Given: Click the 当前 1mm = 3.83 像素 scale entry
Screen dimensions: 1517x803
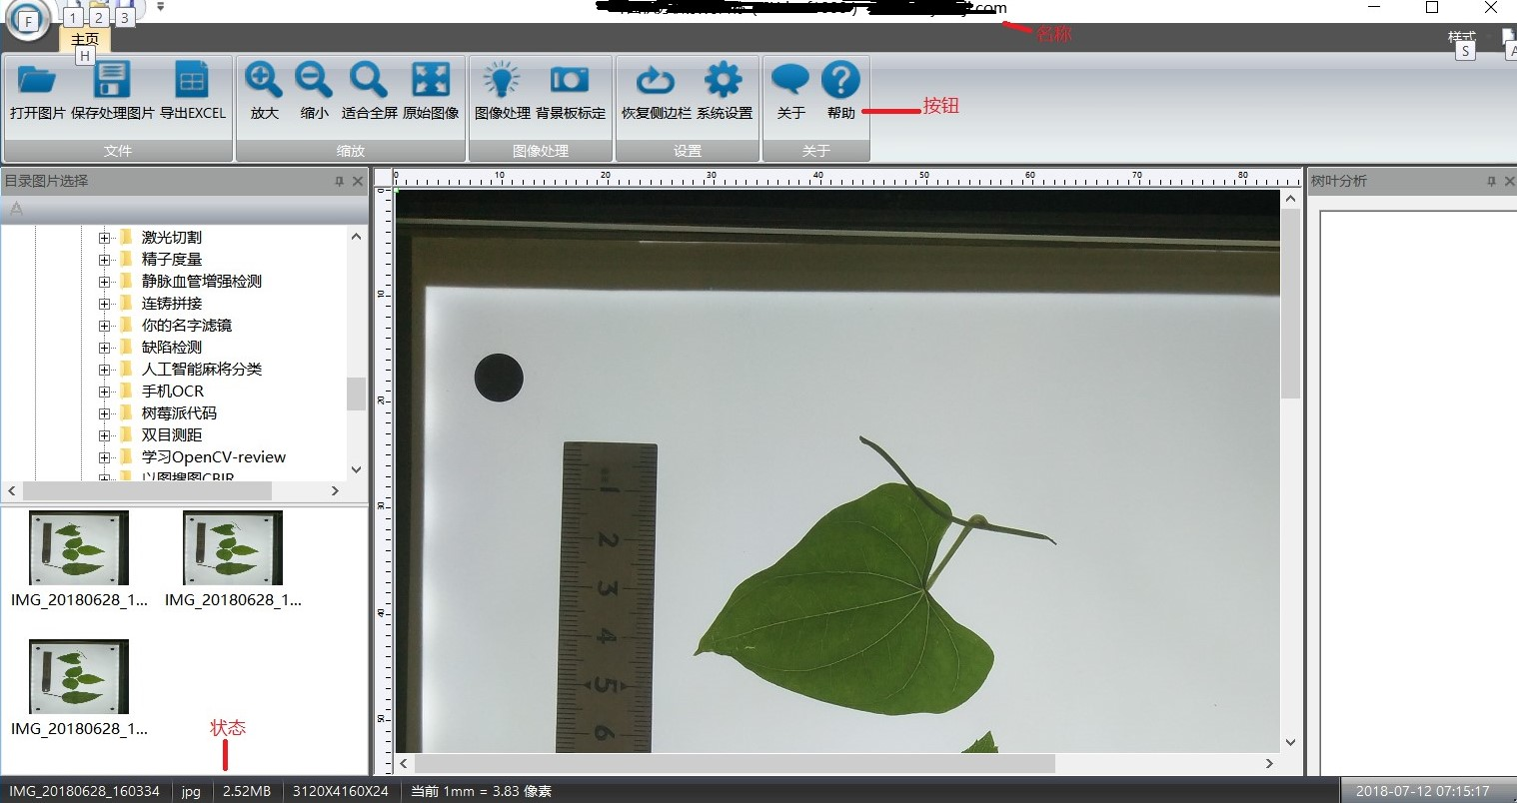Looking at the screenshot, I should tap(482, 791).
